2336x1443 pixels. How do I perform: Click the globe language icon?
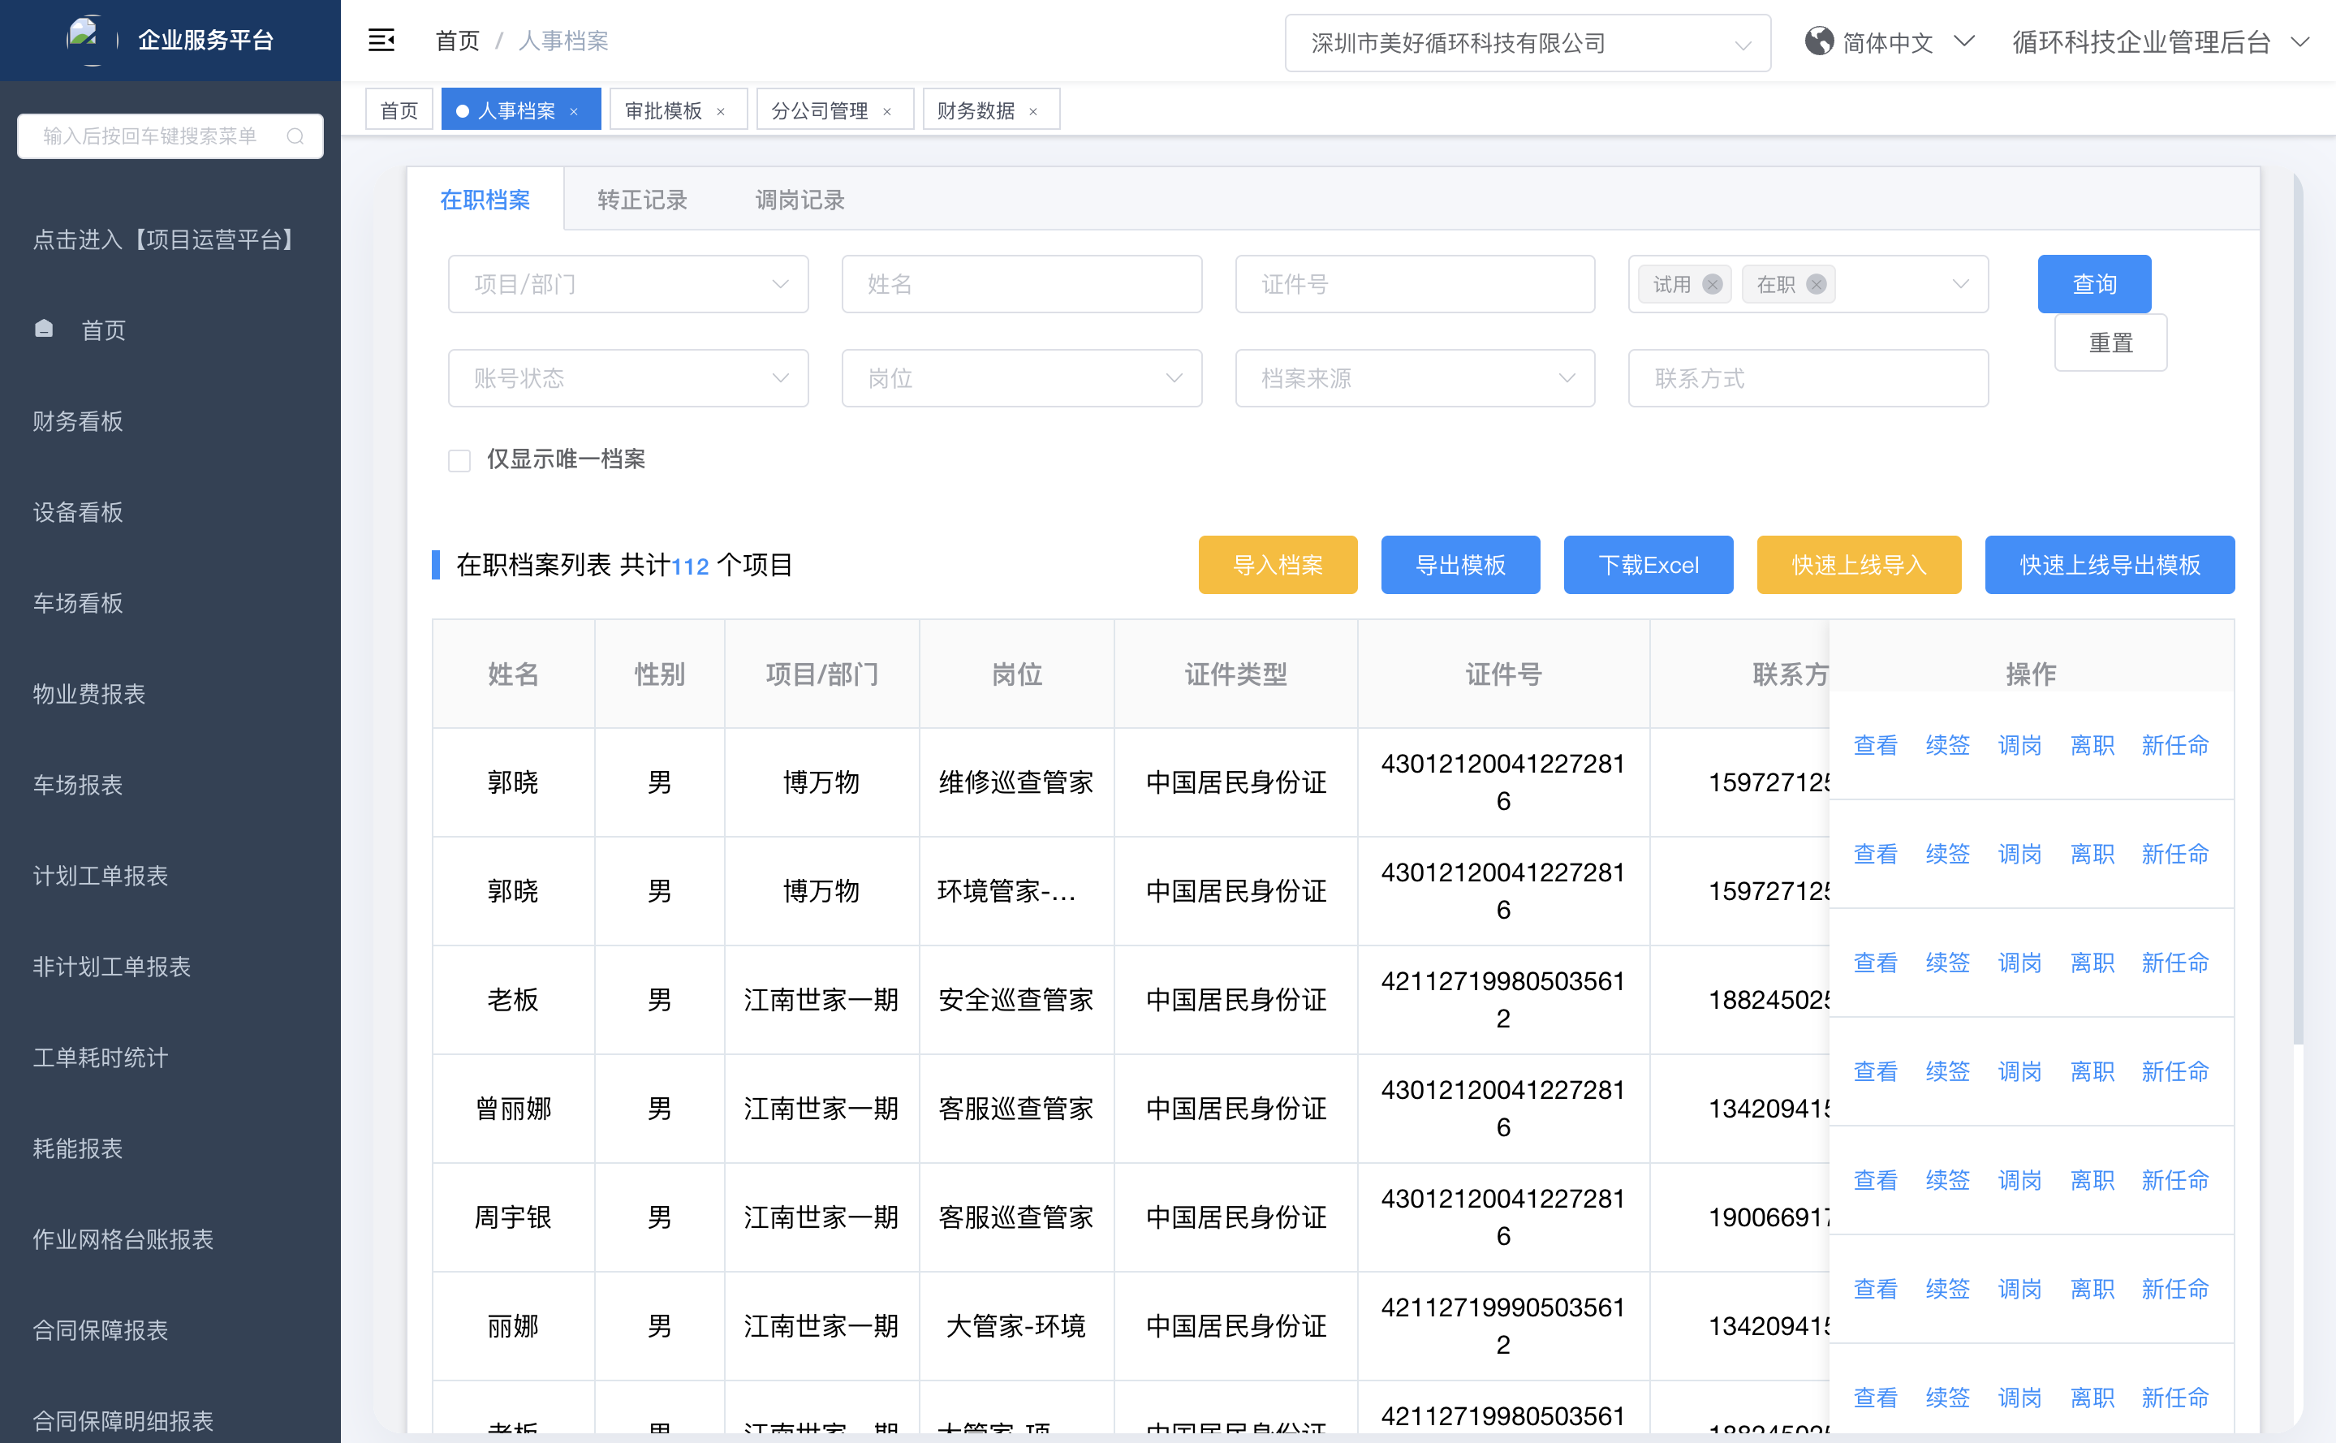tap(1819, 41)
